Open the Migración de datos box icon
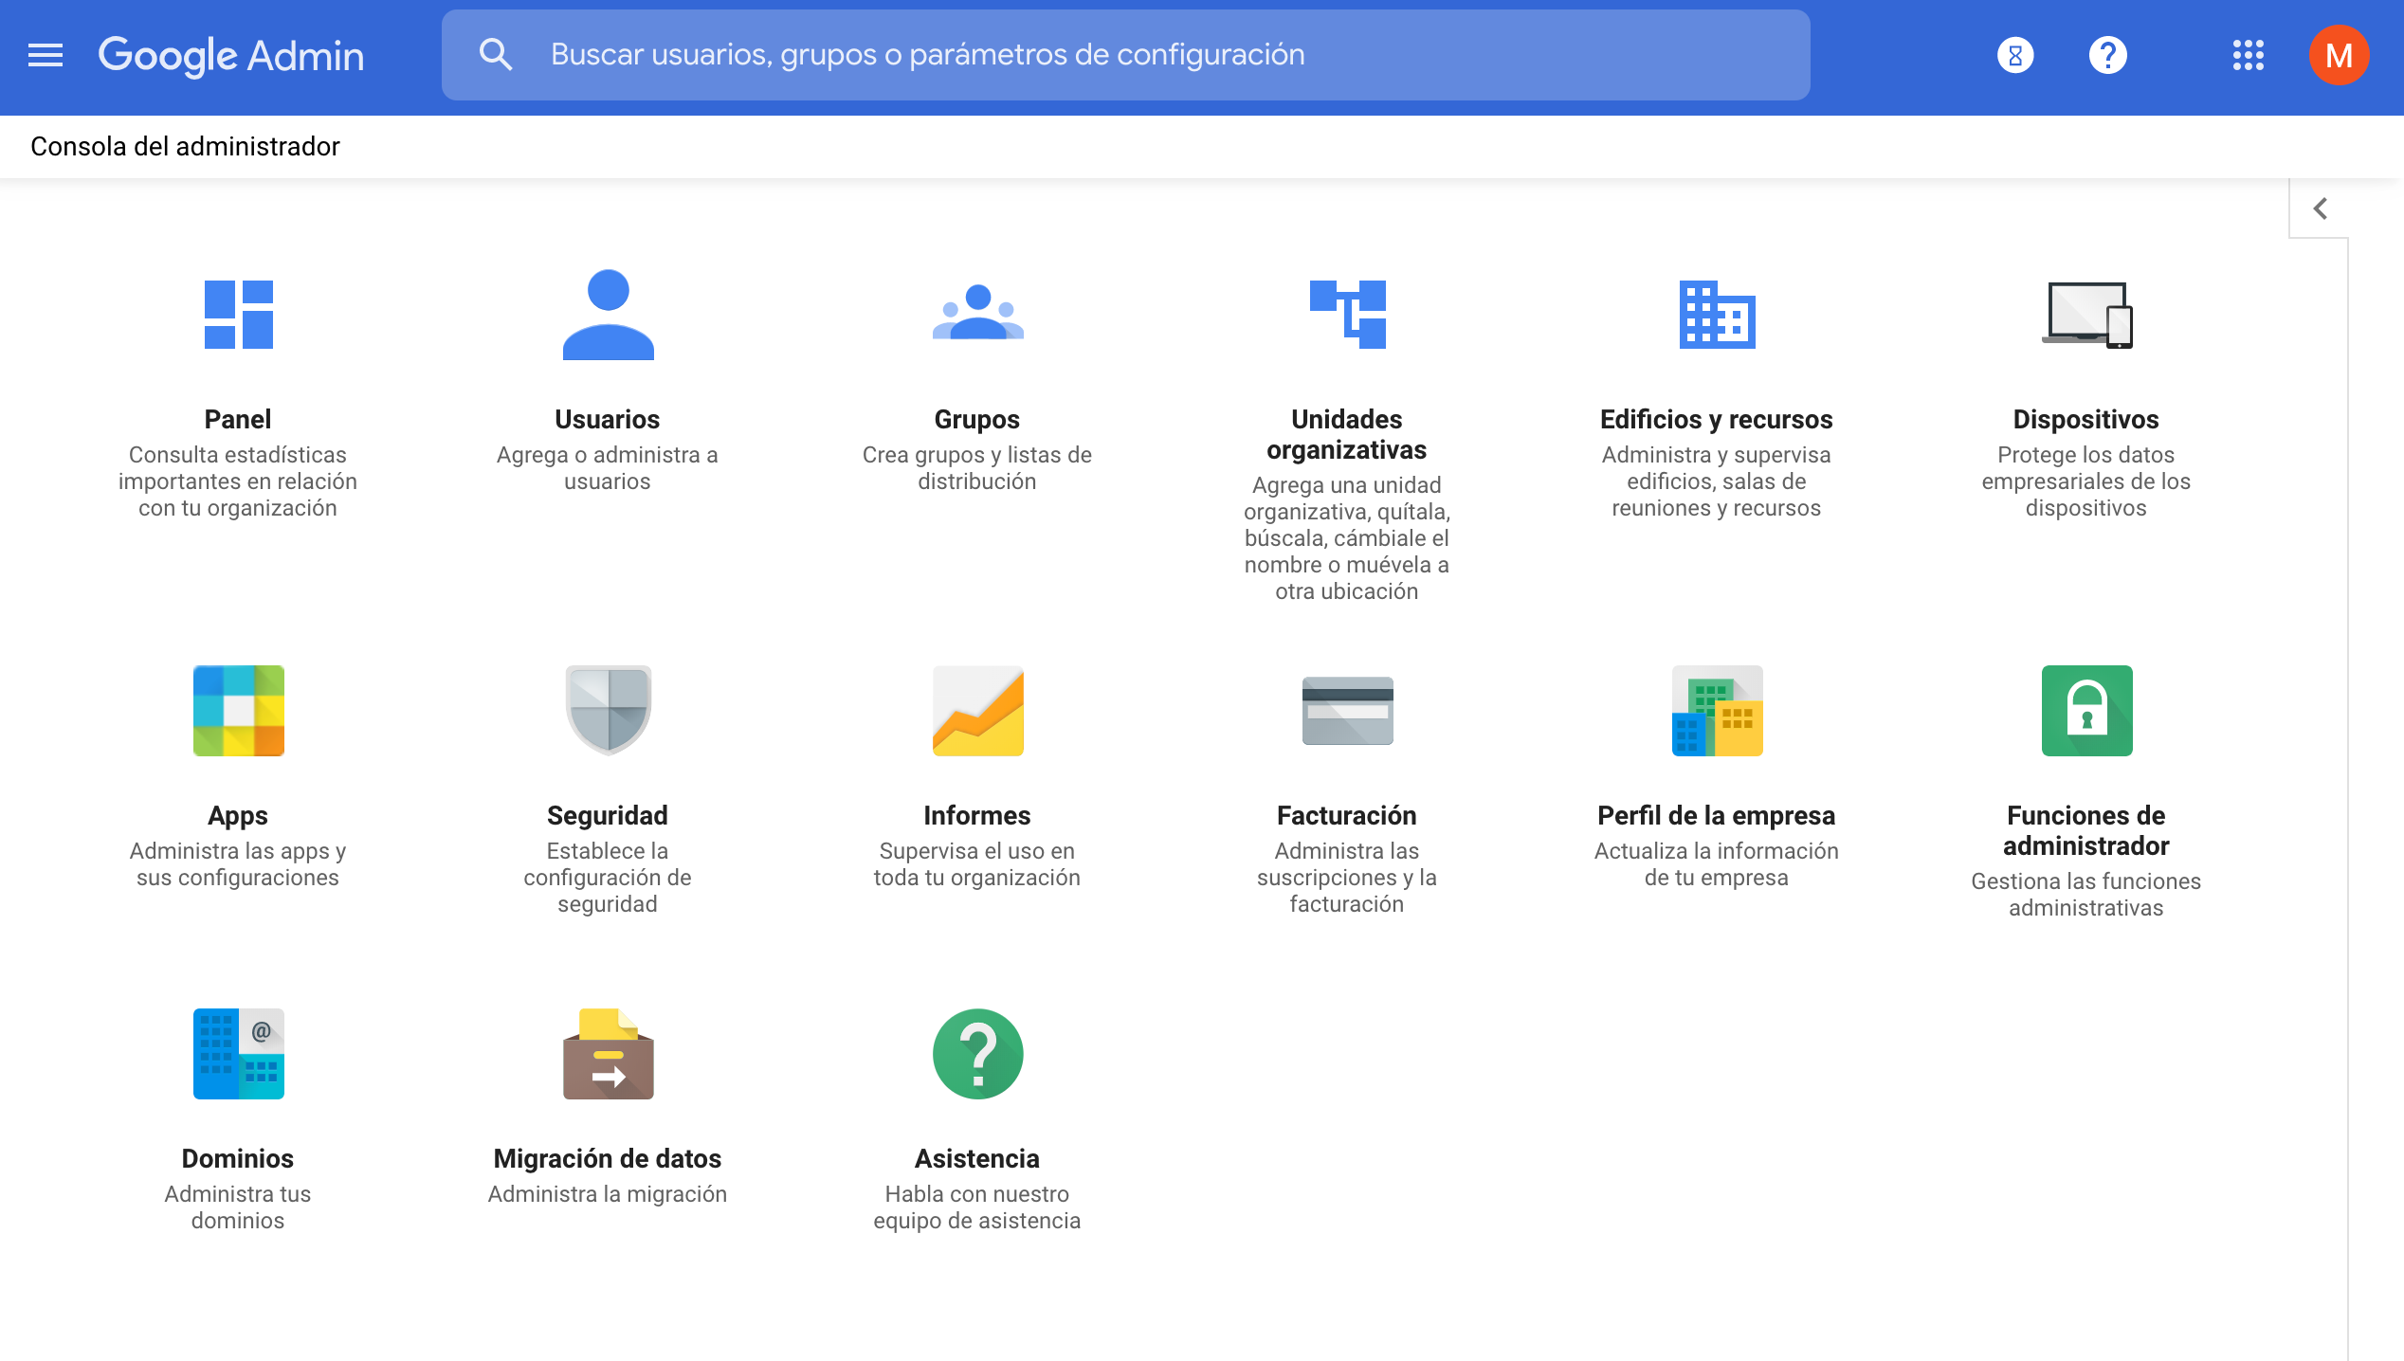This screenshot has height=1361, width=2404. click(608, 1054)
